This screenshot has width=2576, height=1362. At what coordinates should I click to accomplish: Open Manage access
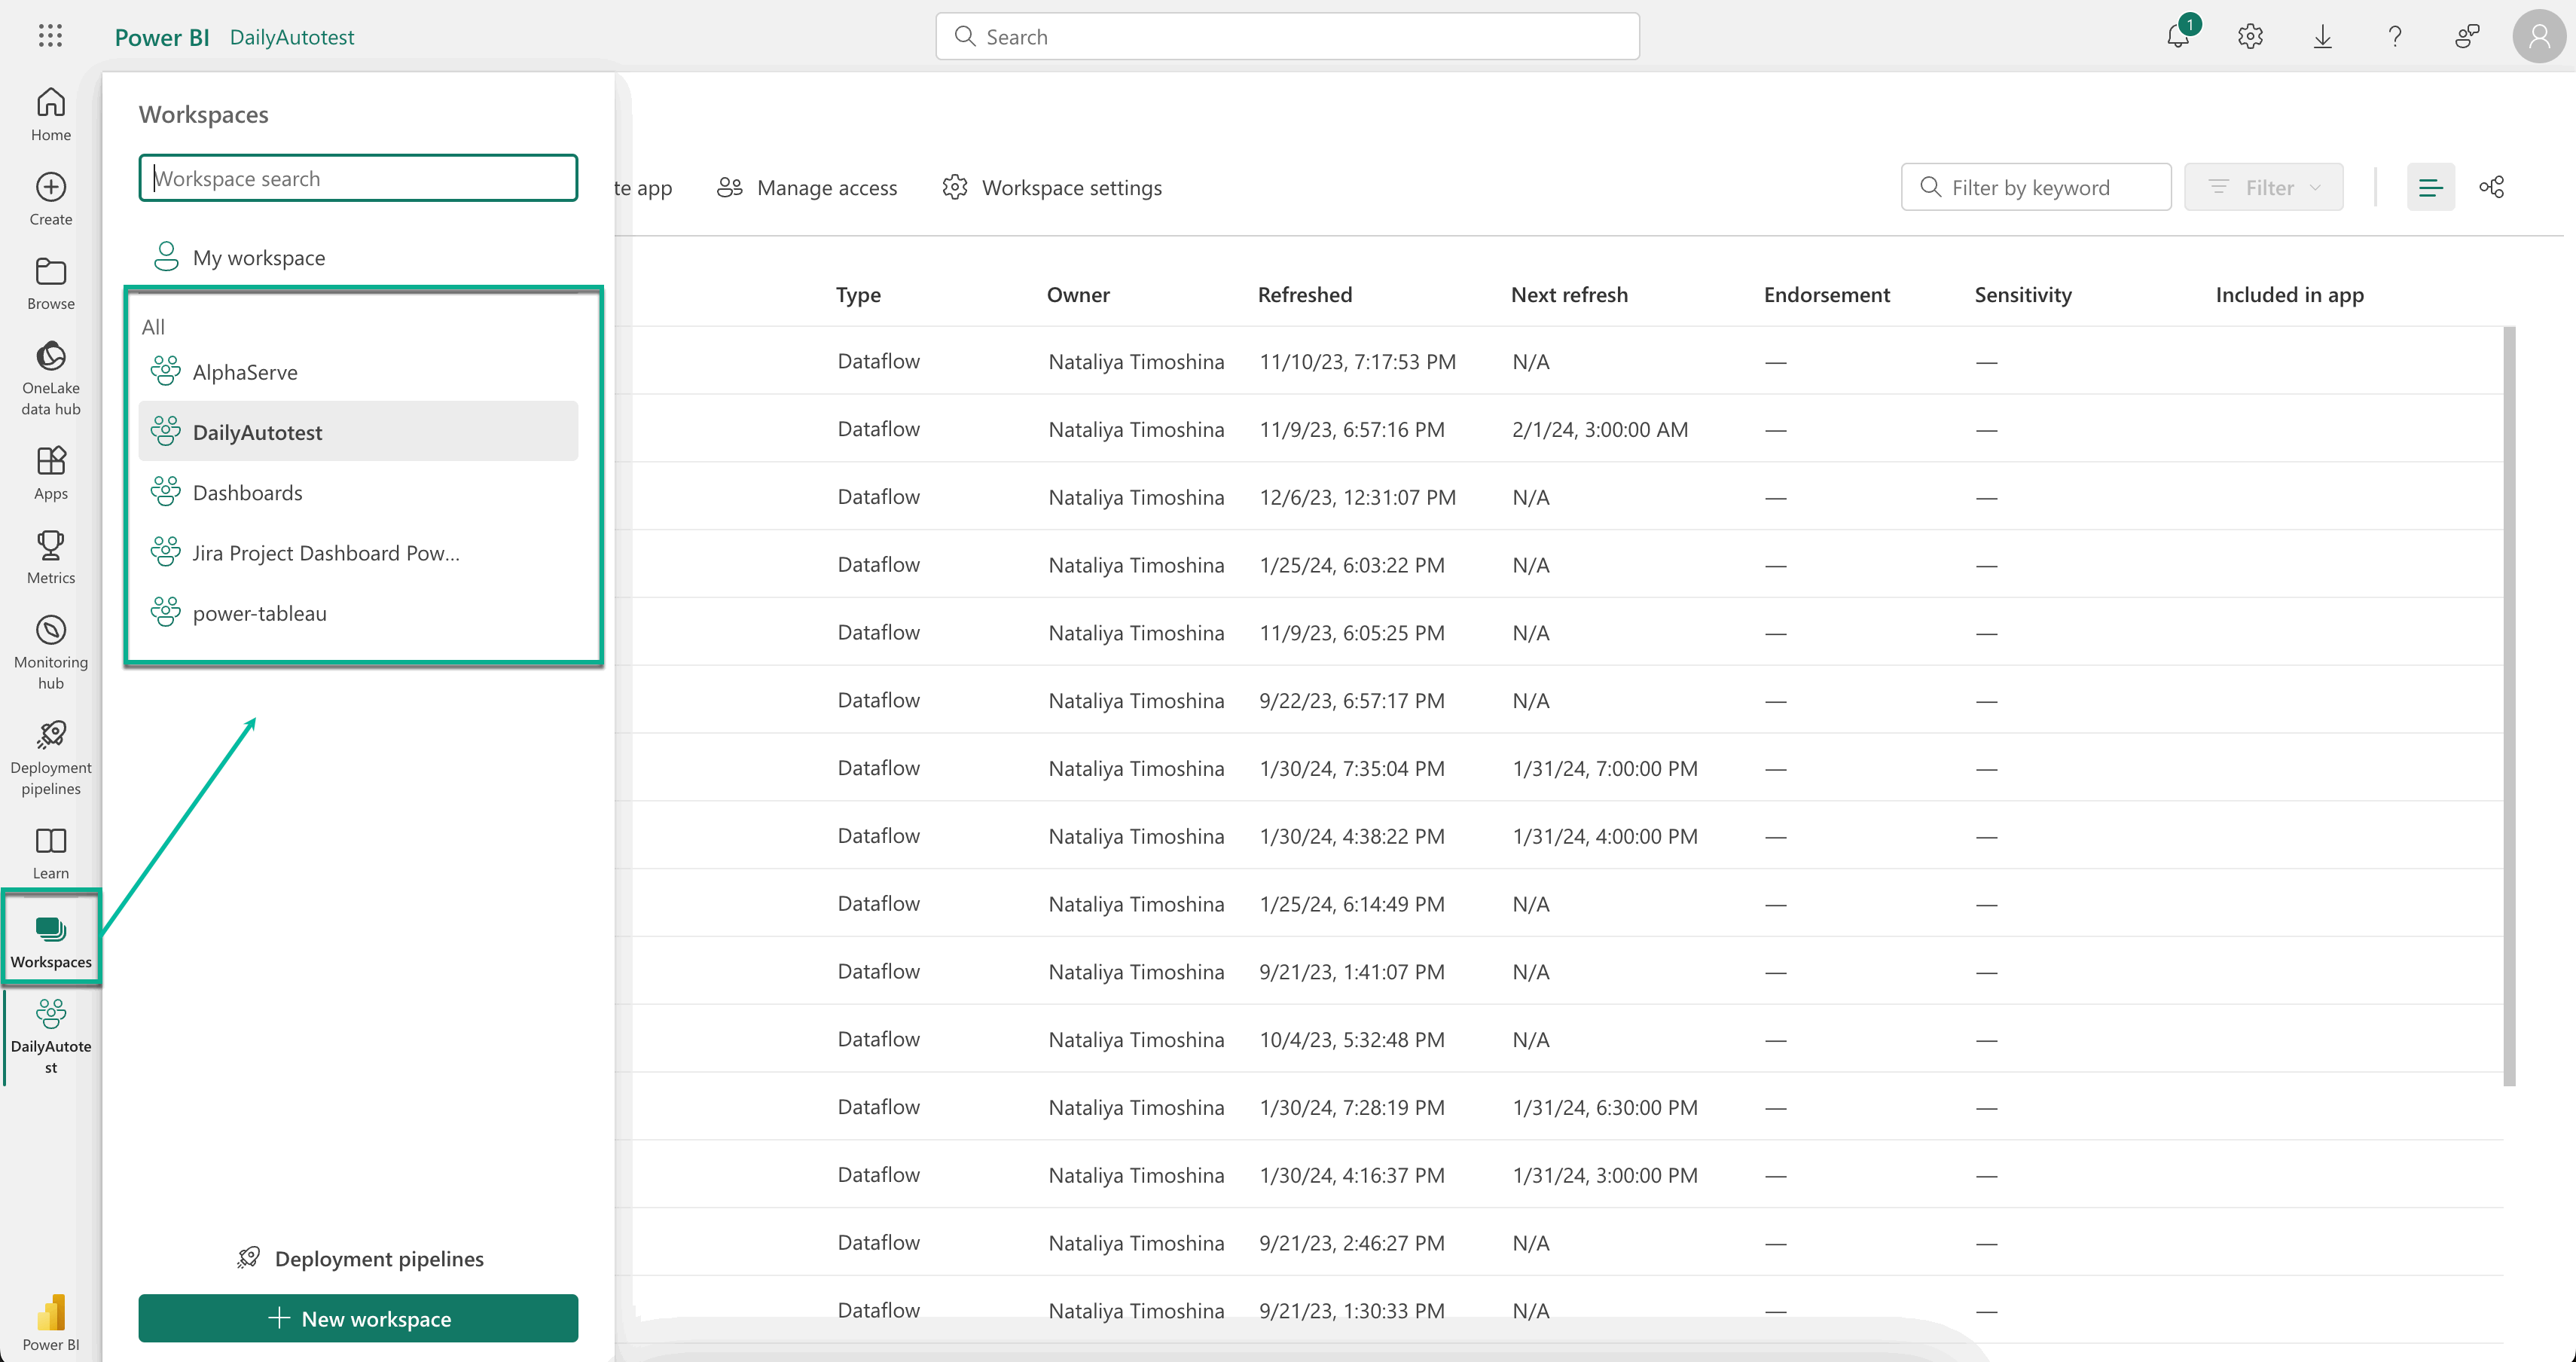(x=807, y=187)
